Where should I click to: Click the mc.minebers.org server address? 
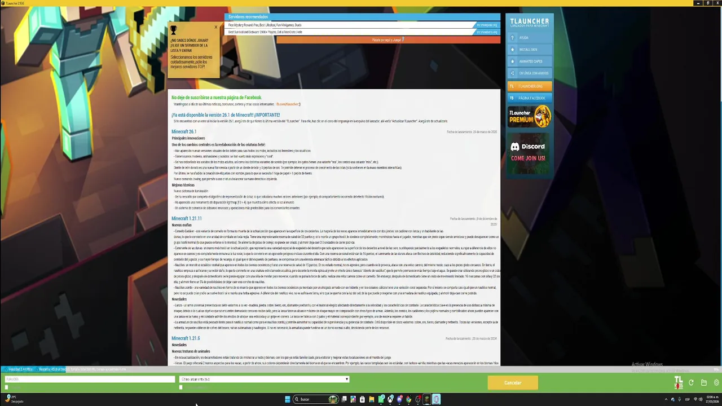[x=487, y=32]
